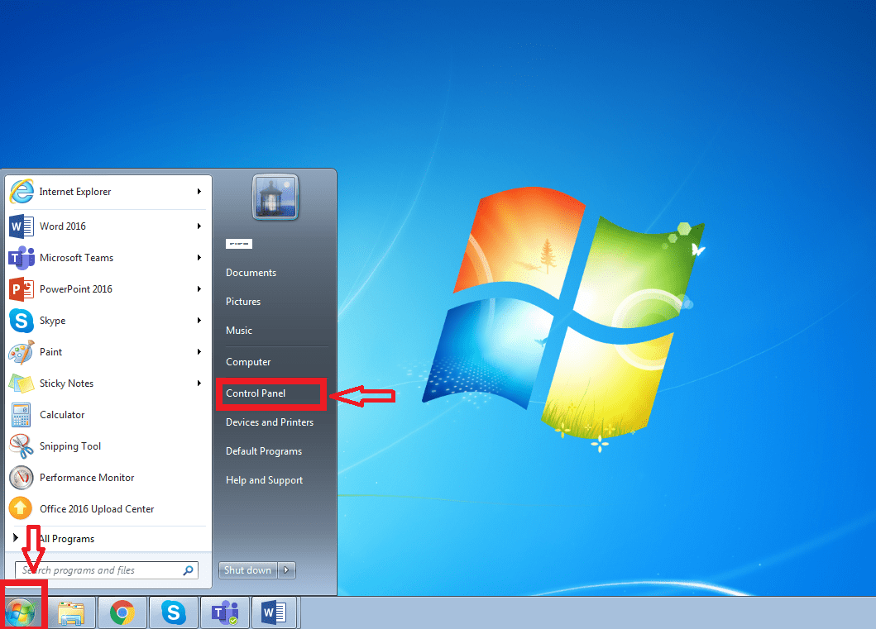Expand Word 2016 recent files arrow

[199, 226]
